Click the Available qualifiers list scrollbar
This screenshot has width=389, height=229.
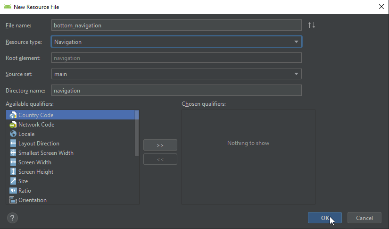click(137, 133)
